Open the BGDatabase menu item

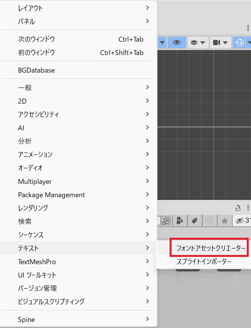point(77,70)
